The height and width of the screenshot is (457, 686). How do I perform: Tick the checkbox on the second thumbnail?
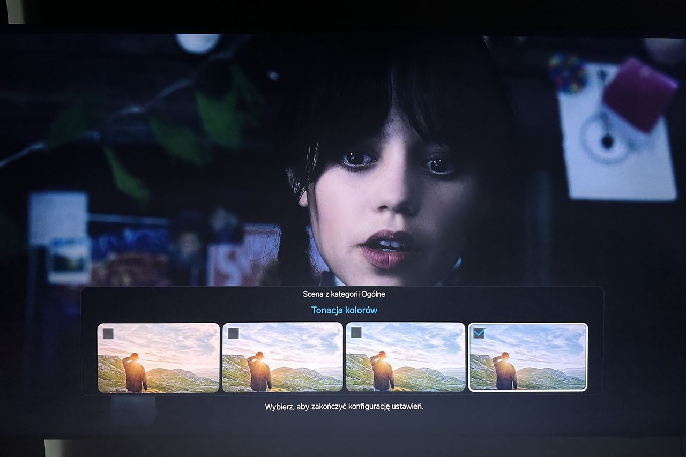click(x=233, y=333)
